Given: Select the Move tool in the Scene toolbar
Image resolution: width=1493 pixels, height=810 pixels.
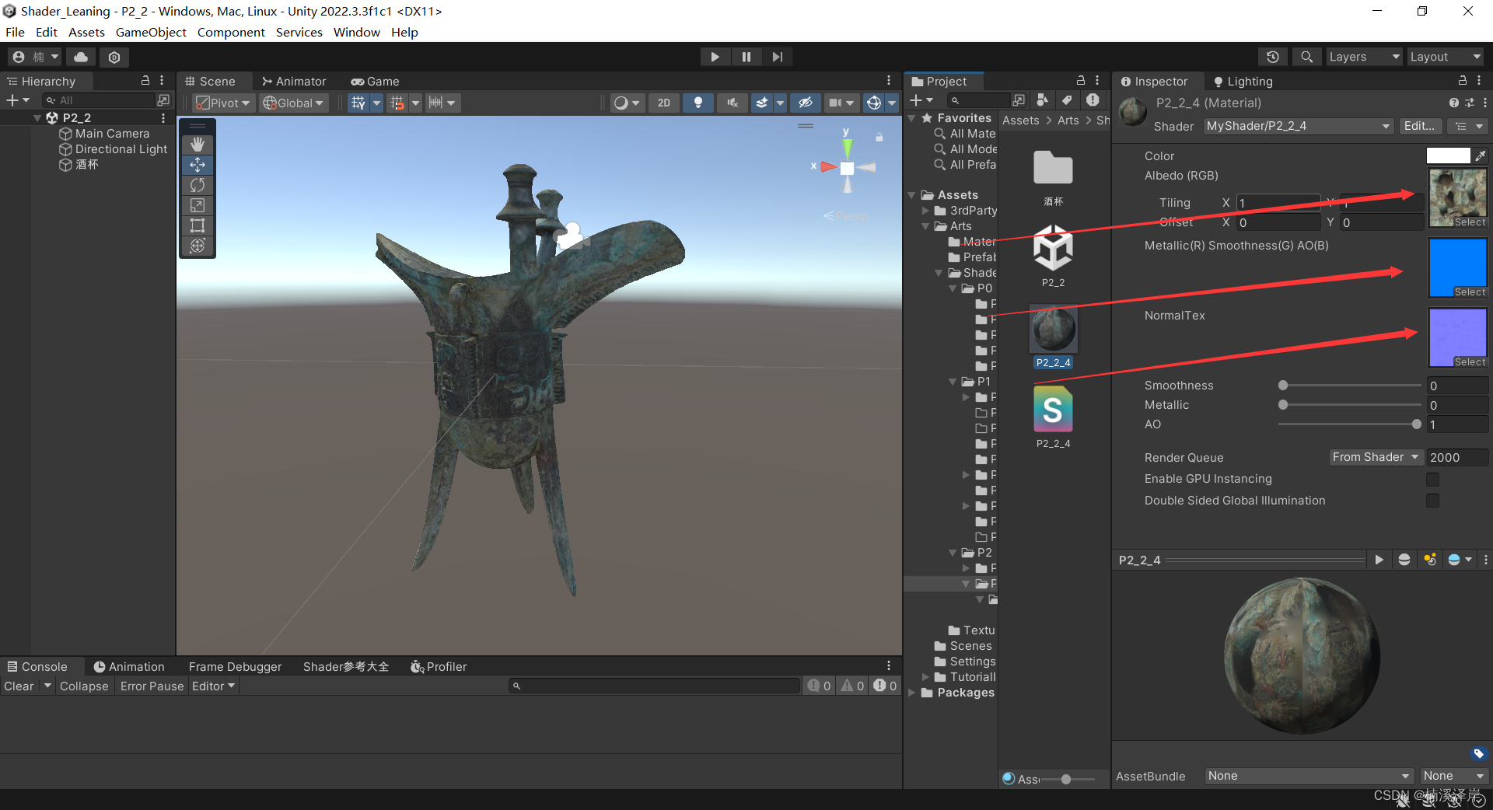Looking at the screenshot, I should pyautogui.click(x=197, y=165).
